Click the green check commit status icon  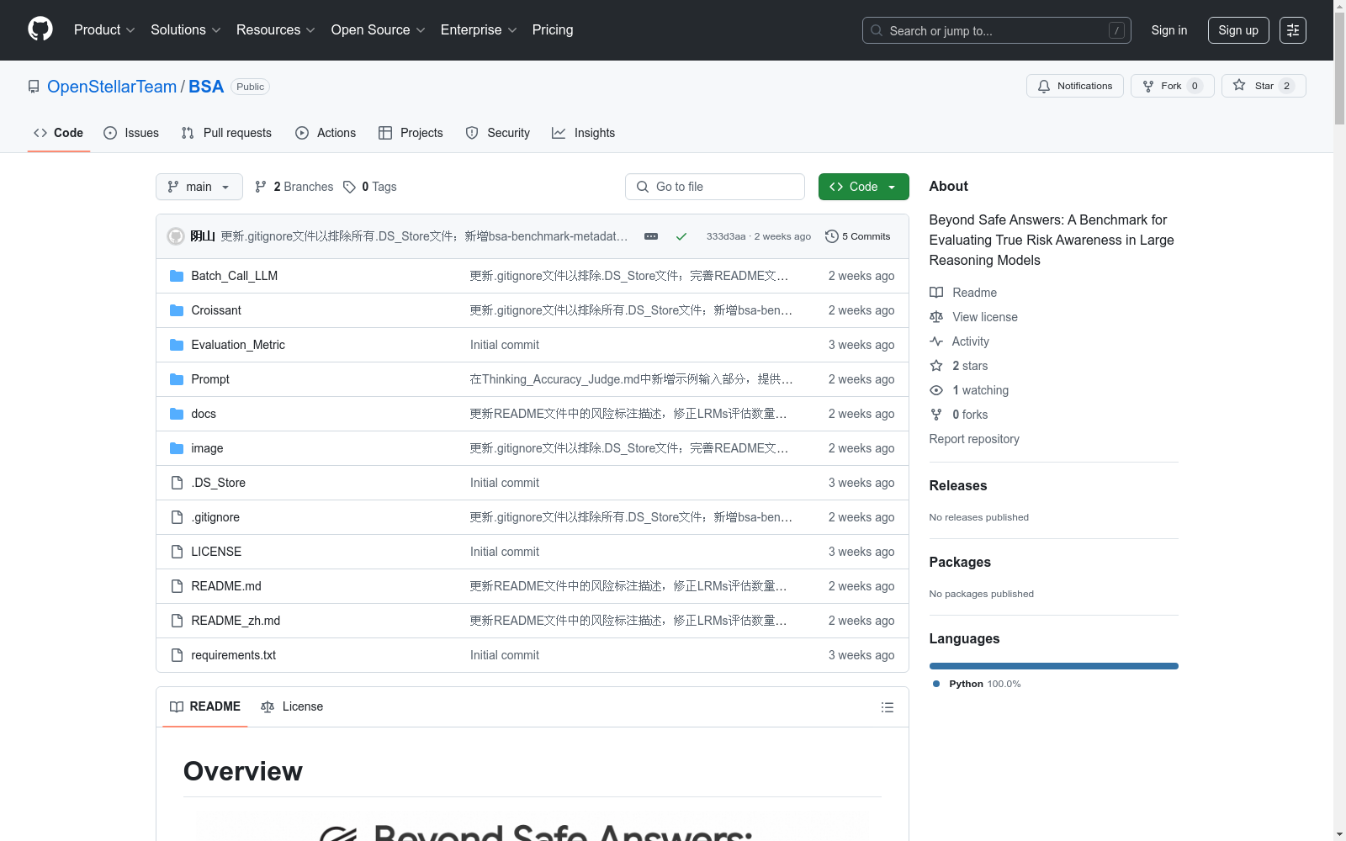[x=681, y=236]
